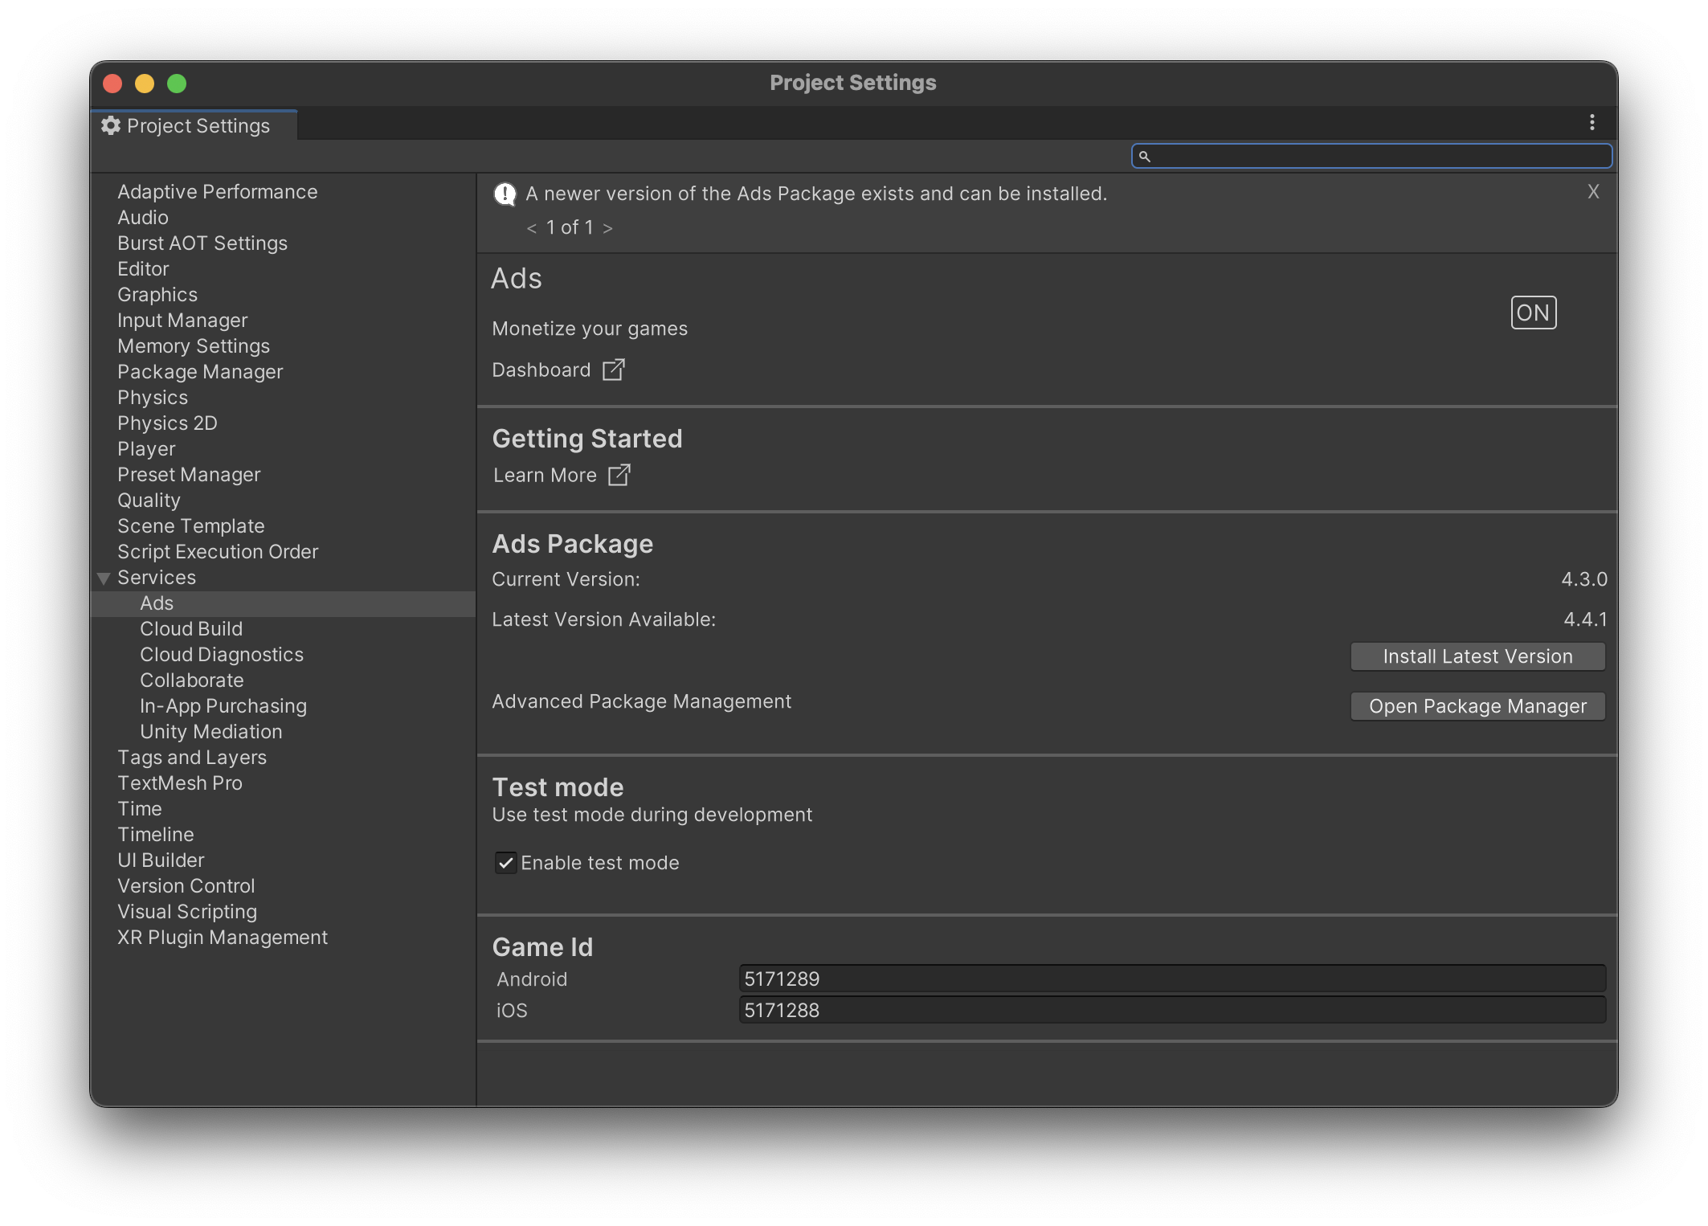
Task: Open XR Plugin Management settings
Action: [x=223, y=937]
